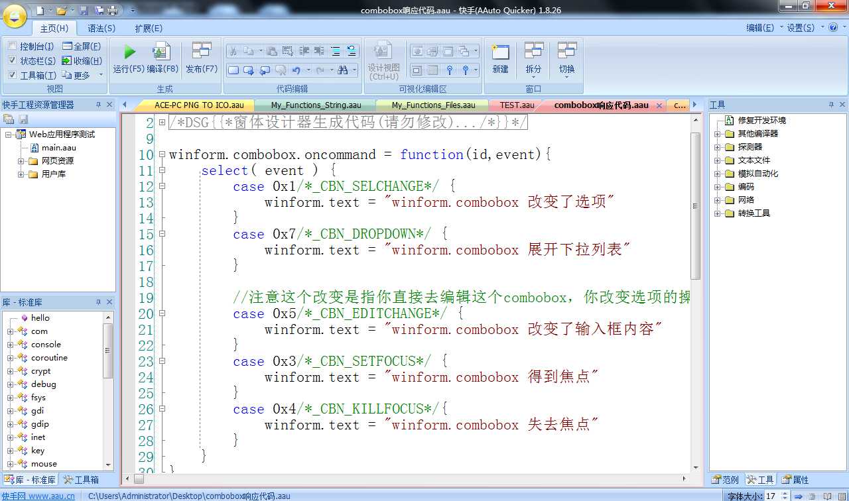
Task: Open find with the binoculars icon
Action: (343, 70)
